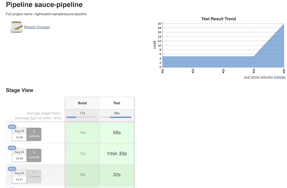Viewport: 287px width, 188px height.
Task: Click the build #13 badge
Action: (x=12, y=169)
